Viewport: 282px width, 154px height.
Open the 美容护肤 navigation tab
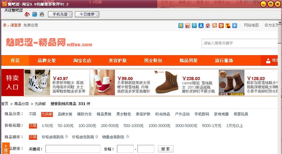(118, 60)
